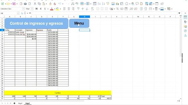This screenshot has height=105, width=188.
Task: Click the Menu button shape
Action: (x=79, y=23)
